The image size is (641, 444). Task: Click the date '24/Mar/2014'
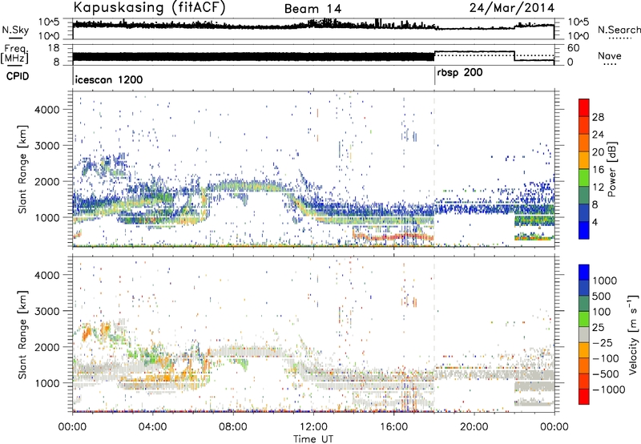512,7
